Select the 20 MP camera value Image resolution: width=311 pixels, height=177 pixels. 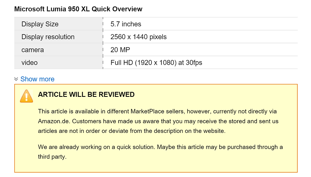[x=120, y=50]
